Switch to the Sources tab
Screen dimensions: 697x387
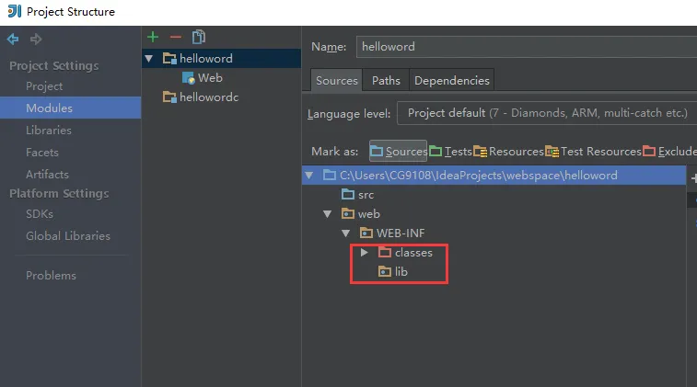tap(336, 80)
